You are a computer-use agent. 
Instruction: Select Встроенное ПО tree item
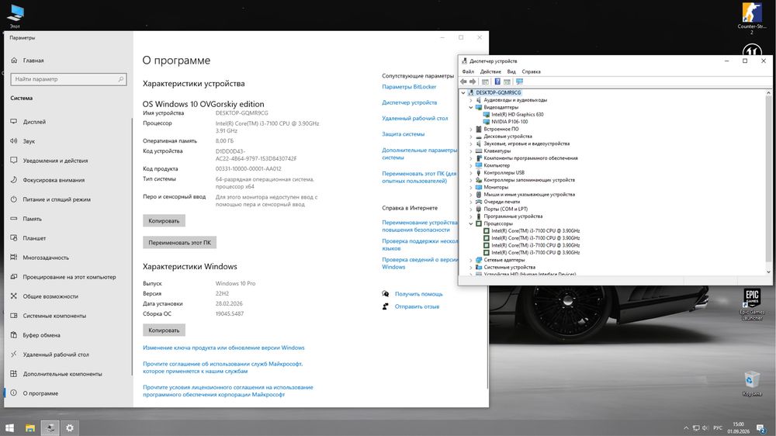tap(501, 129)
